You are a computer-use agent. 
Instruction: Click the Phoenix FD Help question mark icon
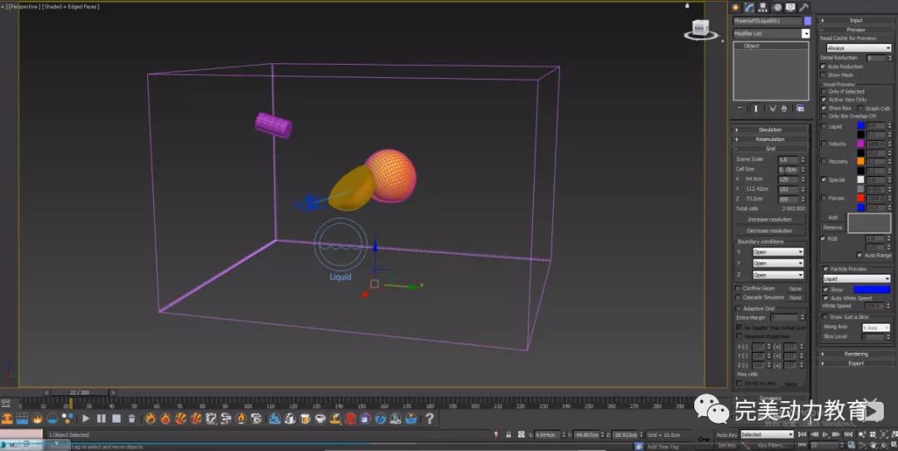(x=429, y=419)
